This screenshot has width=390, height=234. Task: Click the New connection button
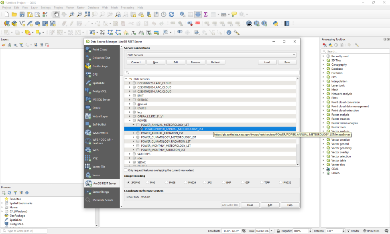[x=156, y=63]
